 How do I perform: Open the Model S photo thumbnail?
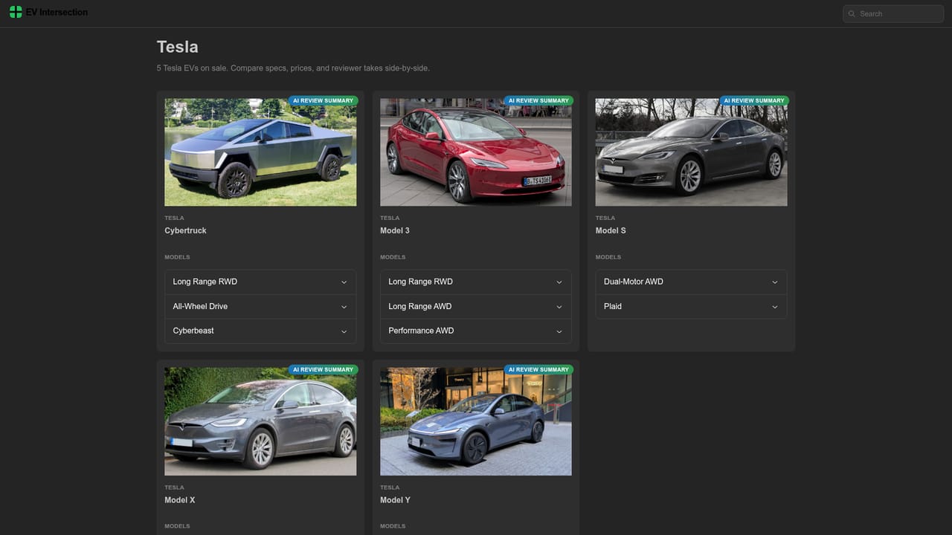692,152
